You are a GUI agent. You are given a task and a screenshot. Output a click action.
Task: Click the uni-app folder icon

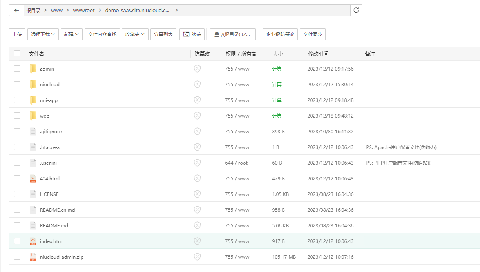tap(33, 100)
